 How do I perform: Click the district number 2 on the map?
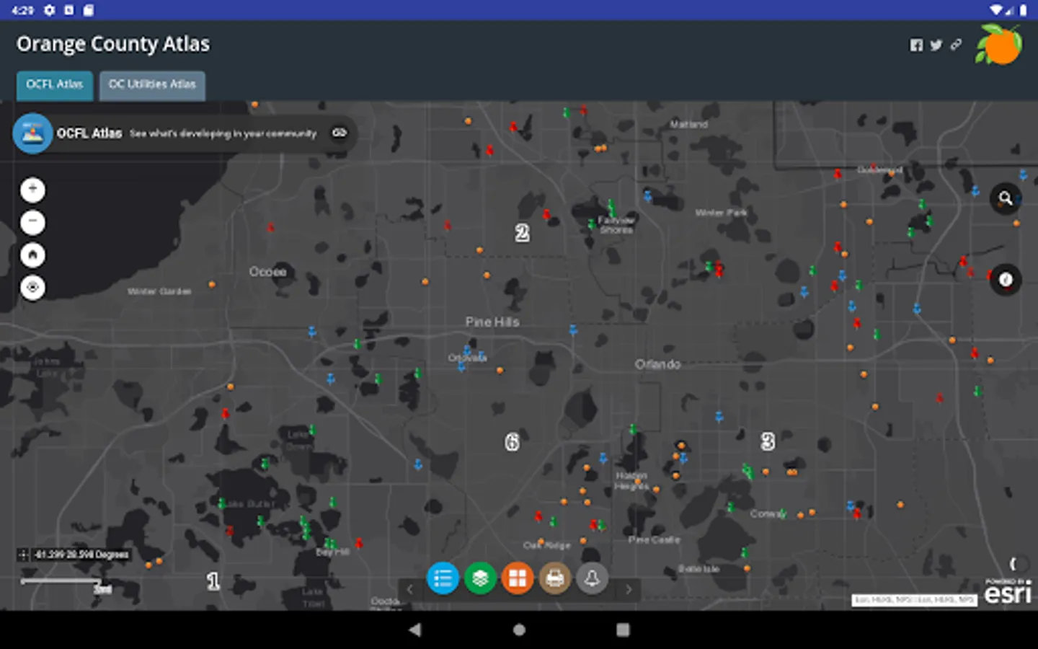[523, 233]
